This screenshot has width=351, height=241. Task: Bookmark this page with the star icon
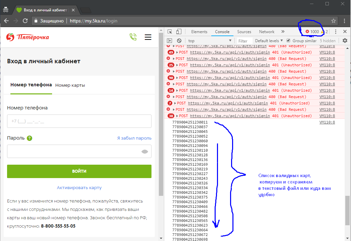(334, 21)
